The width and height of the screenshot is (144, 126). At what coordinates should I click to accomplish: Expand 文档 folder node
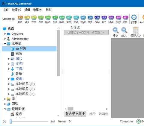(9, 64)
